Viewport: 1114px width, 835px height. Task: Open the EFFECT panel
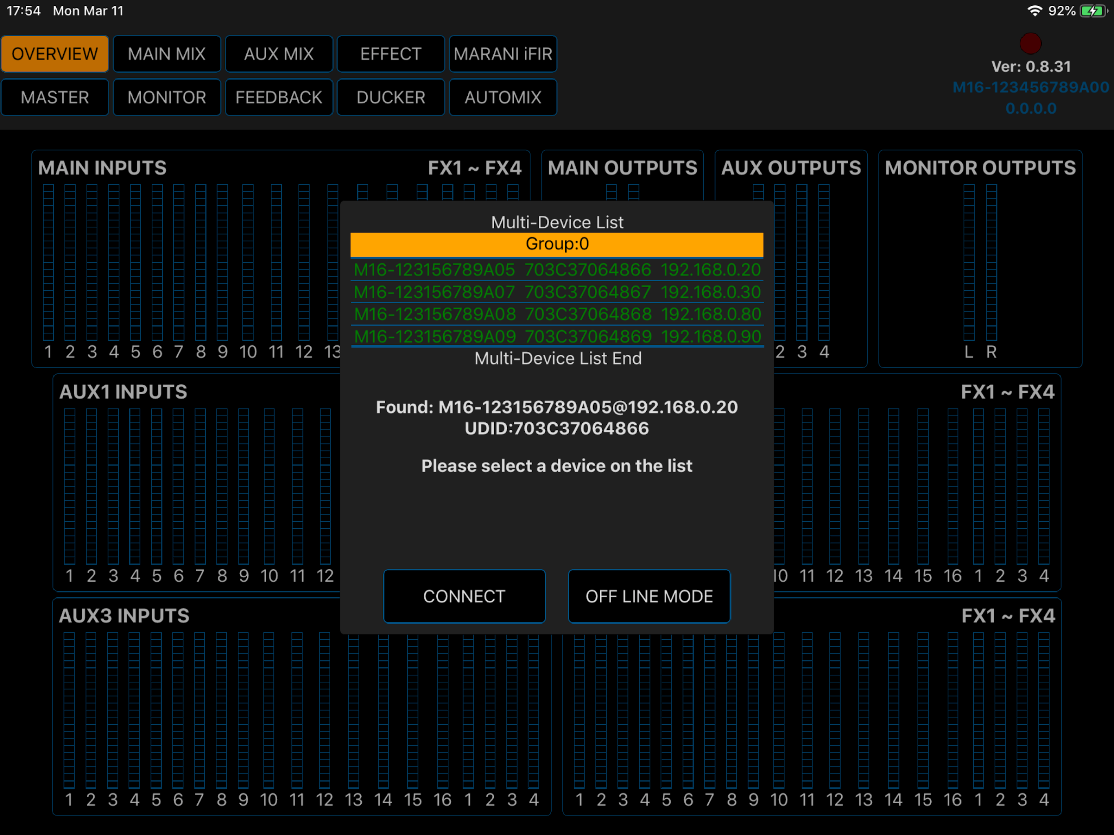coord(390,54)
